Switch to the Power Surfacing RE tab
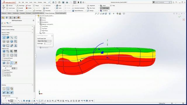 61,13
